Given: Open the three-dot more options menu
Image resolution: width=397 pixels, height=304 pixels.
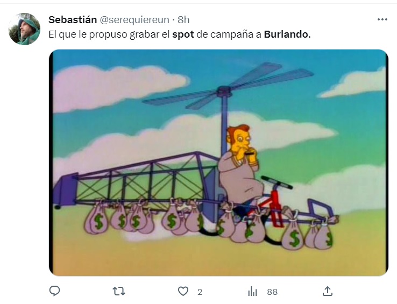Looking at the screenshot, I should 382,19.
